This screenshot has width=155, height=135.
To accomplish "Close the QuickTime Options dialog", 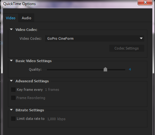I will click(145, 2).
